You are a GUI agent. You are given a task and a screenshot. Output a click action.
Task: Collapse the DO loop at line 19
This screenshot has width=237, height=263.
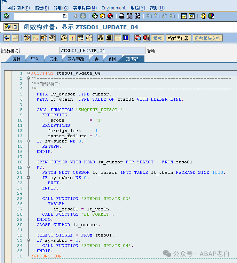click(x=28, y=167)
